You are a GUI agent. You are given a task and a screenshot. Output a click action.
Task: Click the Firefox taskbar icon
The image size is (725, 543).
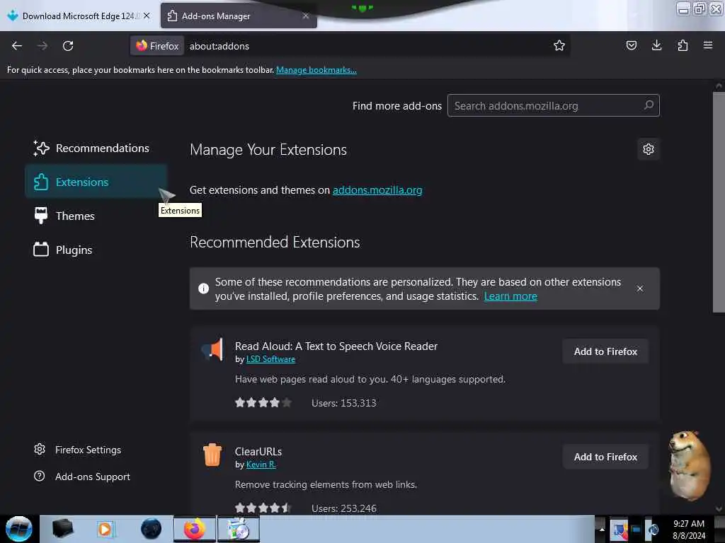pyautogui.click(x=195, y=529)
